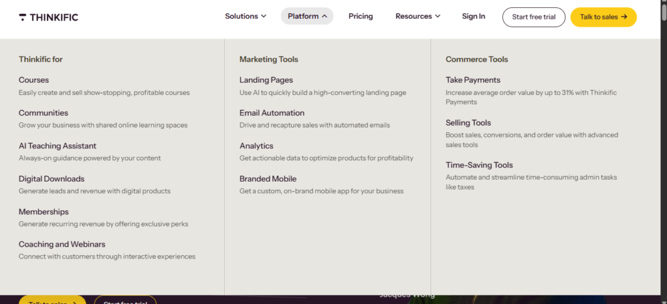Click 'Always-on guidance powered by your content'
Viewport: 667px width, 304px height.
point(90,158)
